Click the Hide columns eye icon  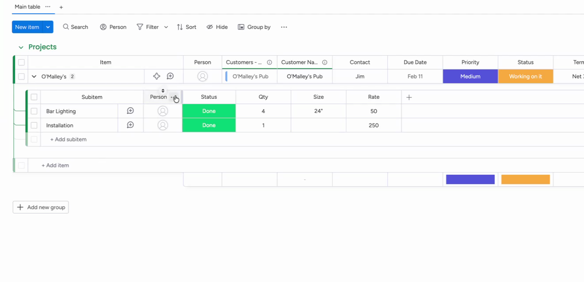pyautogui.click(x=209, y=27)
